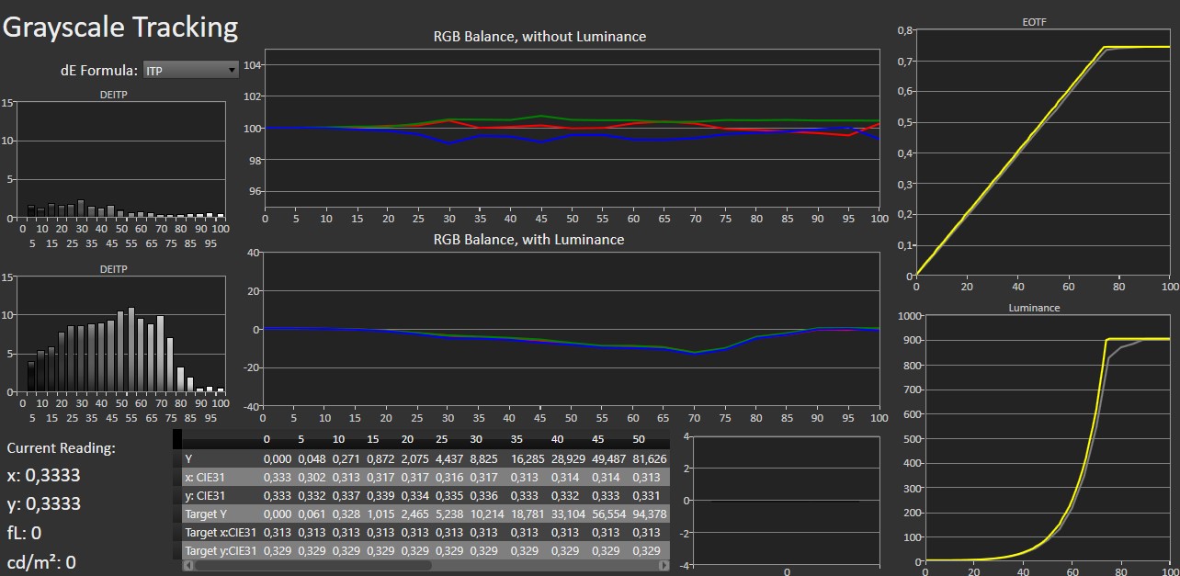Click Y value 2,075 cell

[414, 458]
